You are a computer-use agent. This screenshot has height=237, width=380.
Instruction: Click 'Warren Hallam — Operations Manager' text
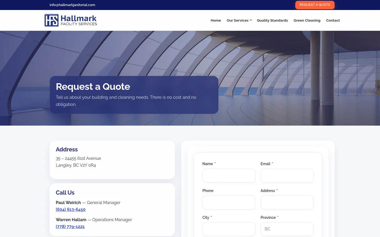[94, 220]
